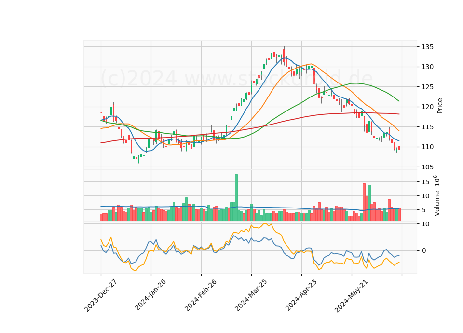Click the 2024-May-21 date label

(351, 296)
